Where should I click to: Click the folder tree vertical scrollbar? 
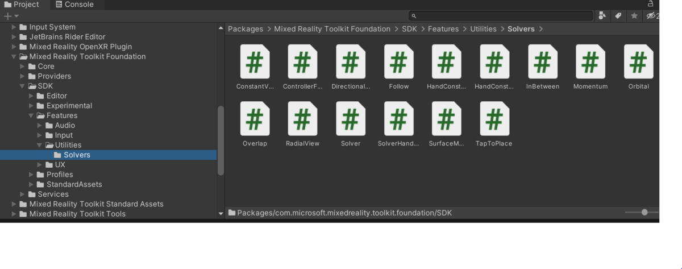click(x=221, y=140)
